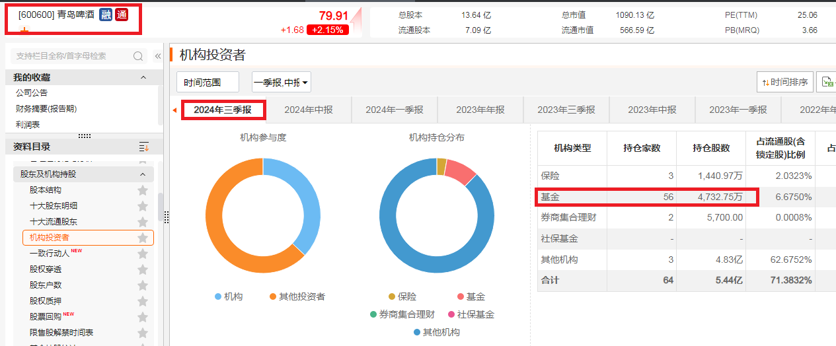Star the 十大股东明细 entry
This screenshot has width=836, height=346.
pyautogui.click(x=143, y=206)
